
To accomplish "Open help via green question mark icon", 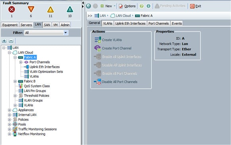I will [x=142, y=6].
